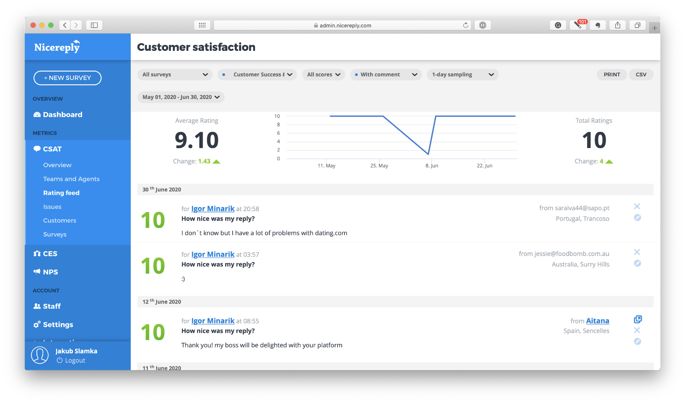This screenshot has width=685, height=403.
Task: Click the Igor Minarik link on first entry
Action: click(x=213, y=208)
